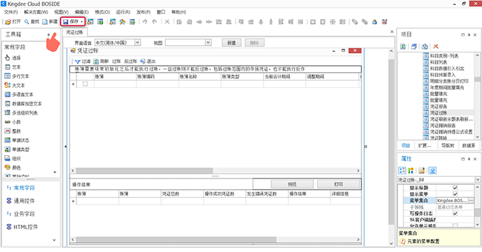This screenshot has width=482, height=252.
Task: Click the undo arrow icon in toolbar
Action: pyautogui.click(x=145, y=22)
